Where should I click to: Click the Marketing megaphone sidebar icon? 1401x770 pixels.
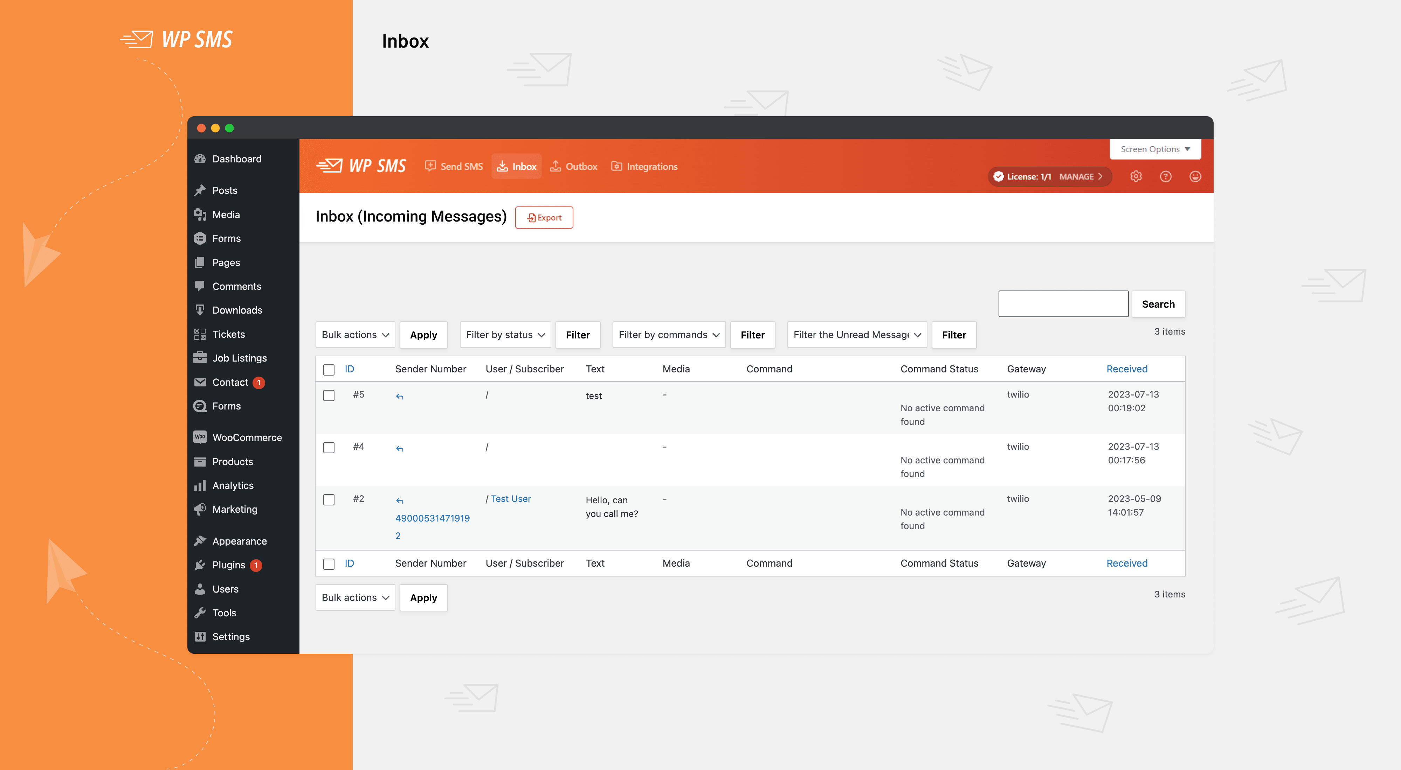(x=200, y=509)
